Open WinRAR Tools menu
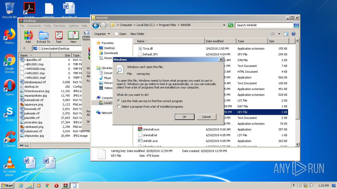Image resolution: width=337 pixels, height=189 pixels. pyautogui.click(x=47, y=26)
